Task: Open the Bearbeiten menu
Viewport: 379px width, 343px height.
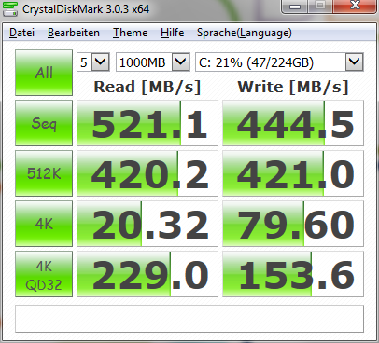Action: pos(74,33)
